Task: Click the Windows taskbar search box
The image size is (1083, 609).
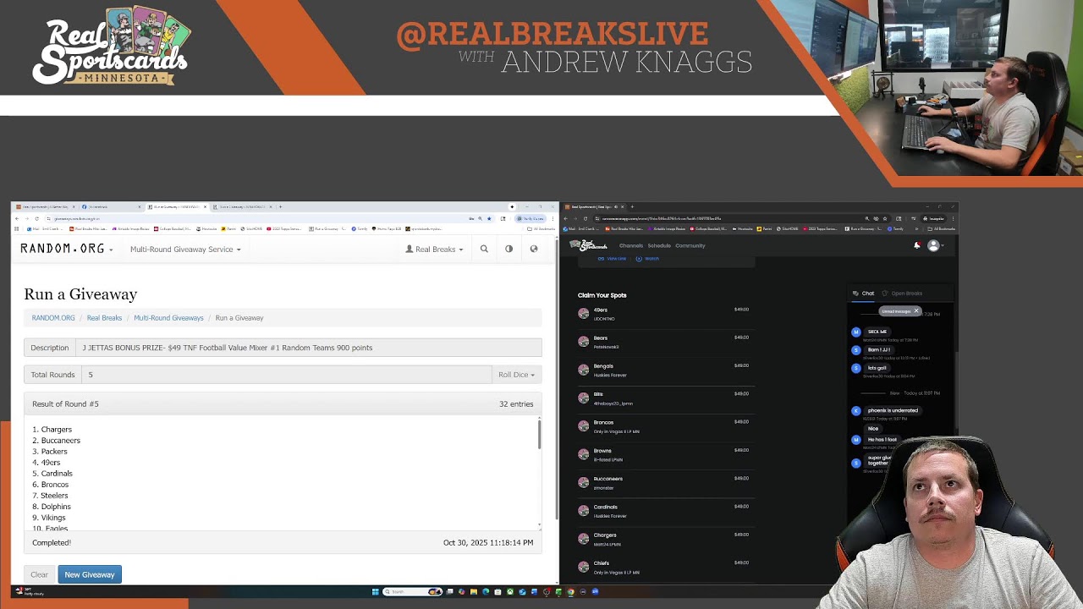Action: coord(413,592)
